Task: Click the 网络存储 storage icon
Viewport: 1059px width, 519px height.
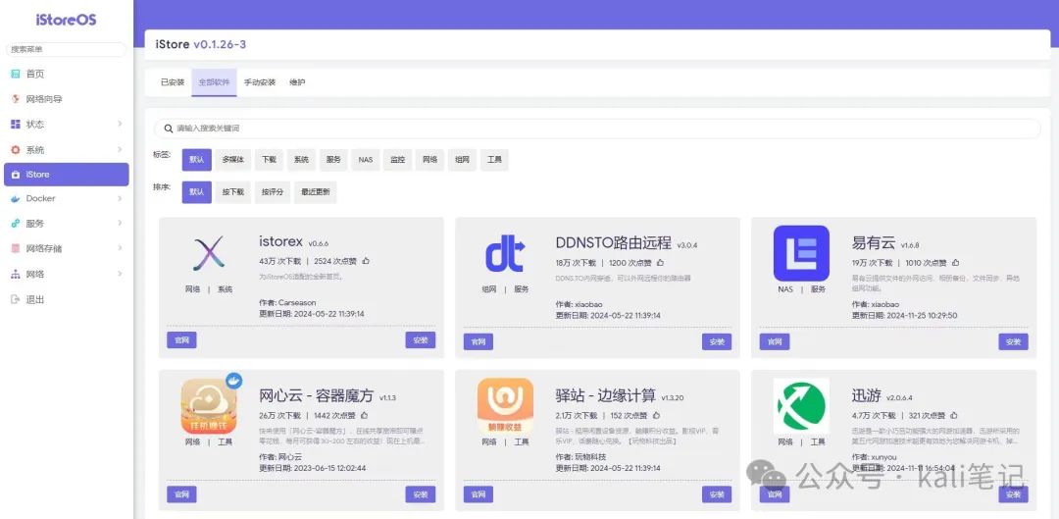Action: (x=16, y=248)
